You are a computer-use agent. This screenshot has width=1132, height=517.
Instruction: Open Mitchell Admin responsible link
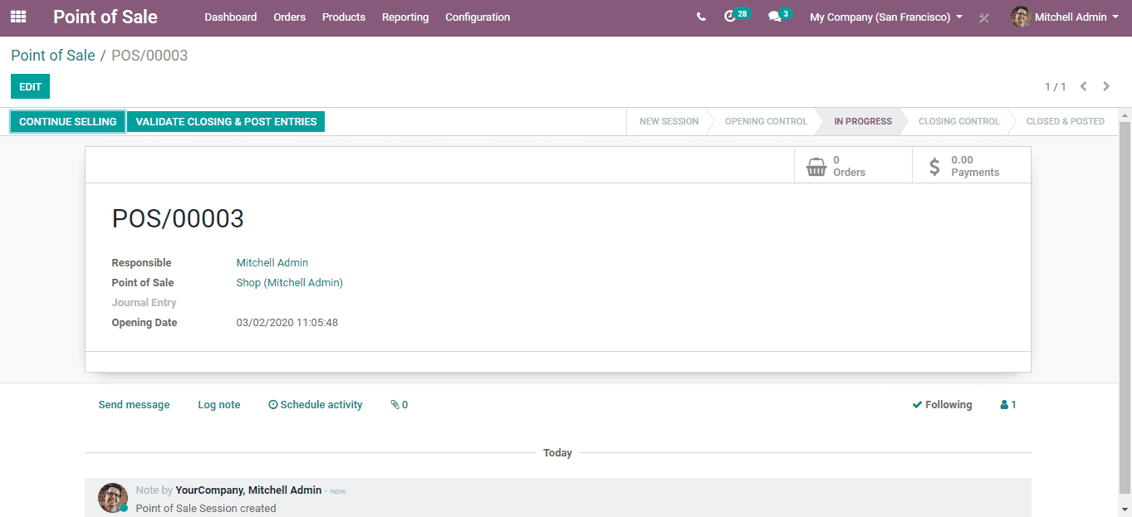[272, 263]
